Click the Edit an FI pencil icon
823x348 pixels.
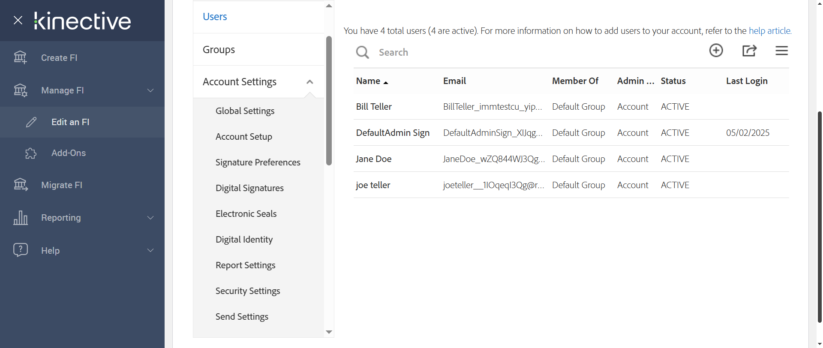(31, 122)
